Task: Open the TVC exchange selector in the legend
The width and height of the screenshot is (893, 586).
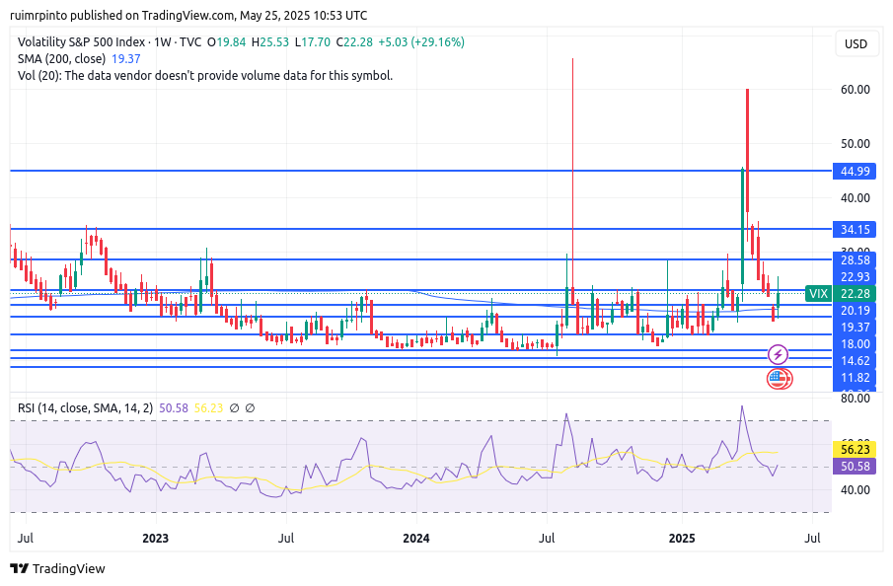Action: point(189,42)
